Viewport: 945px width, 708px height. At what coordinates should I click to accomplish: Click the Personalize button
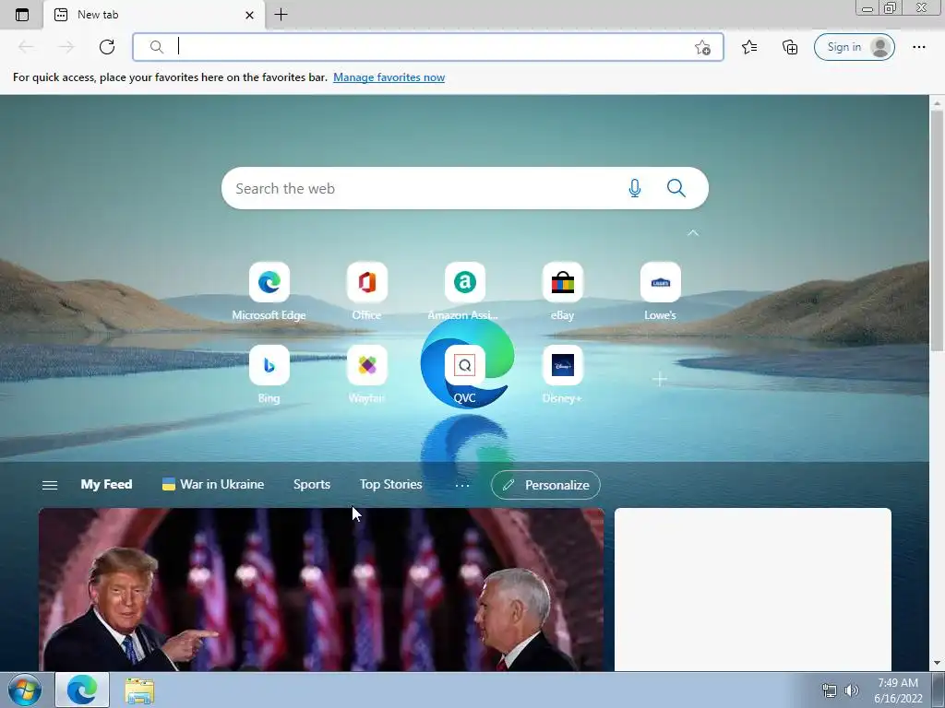coord(545,485)
